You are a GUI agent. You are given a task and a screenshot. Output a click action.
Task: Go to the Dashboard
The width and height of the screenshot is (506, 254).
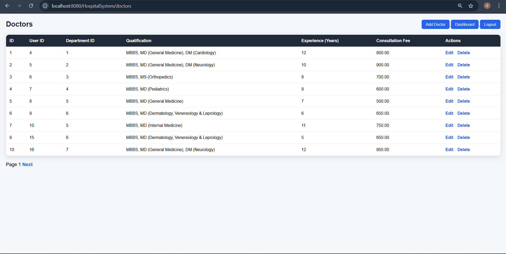pyautogui.click(x=464, y=24)
